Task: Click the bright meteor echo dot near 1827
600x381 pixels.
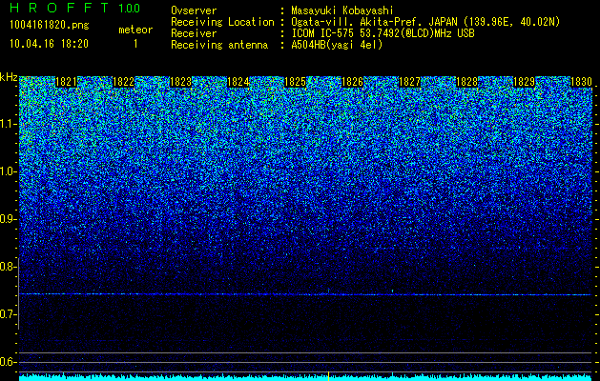Action: [392, 291]
